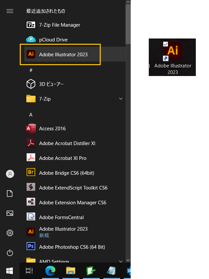Click the Power icon

(x=10, y=253)
